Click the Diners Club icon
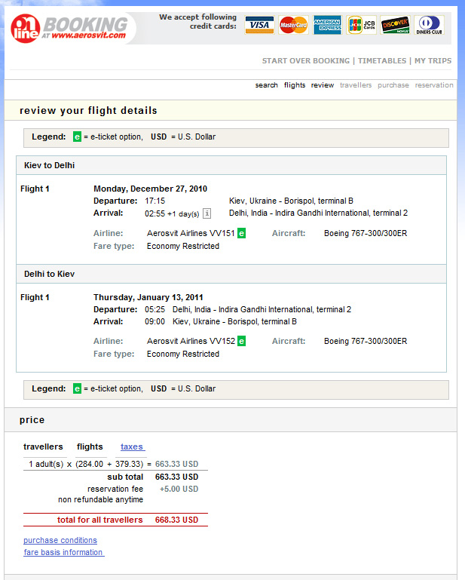Screen dimensions: 465x580 pyautogui.click(x=428, y=26)
